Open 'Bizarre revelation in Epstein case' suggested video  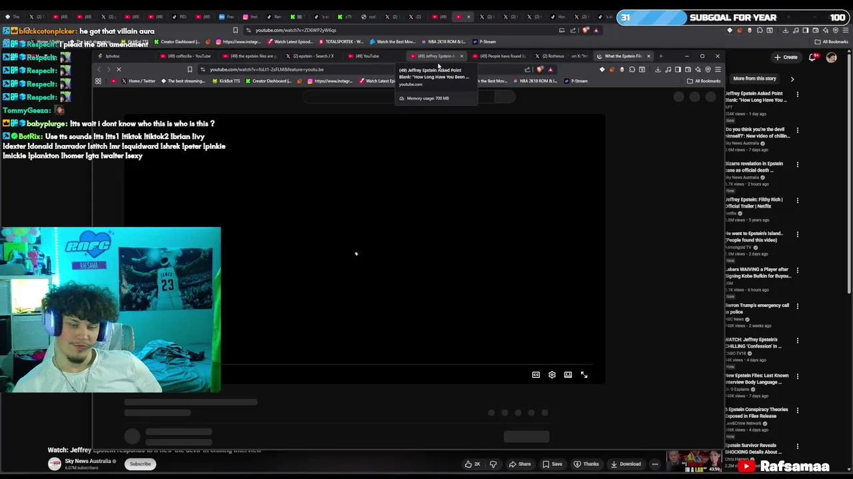tap(754, 167)
